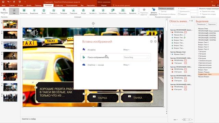
Task: Click the Поиск Bing search field
Action: (x=136, y=57)
